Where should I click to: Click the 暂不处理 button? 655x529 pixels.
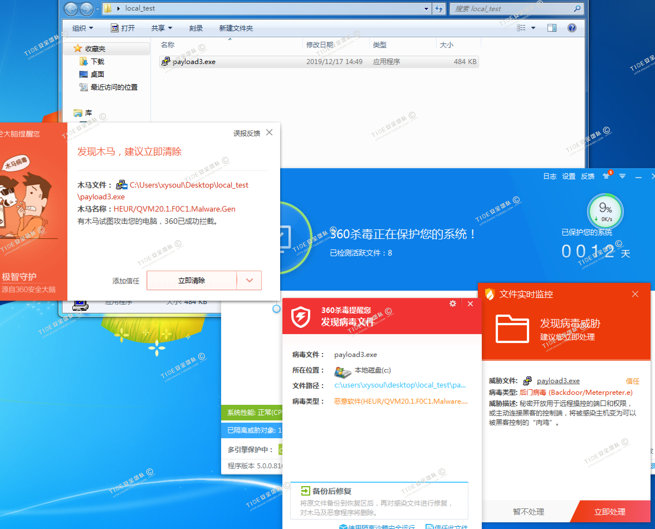tap(528, 512)
